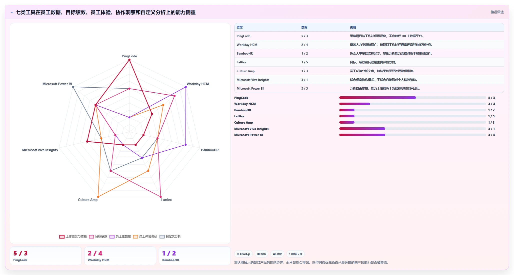Click the PingCode progress bar

tap(412, 98)
